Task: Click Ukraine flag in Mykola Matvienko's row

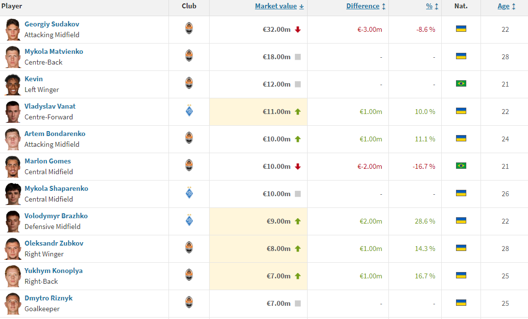Action: click(461, 56)
